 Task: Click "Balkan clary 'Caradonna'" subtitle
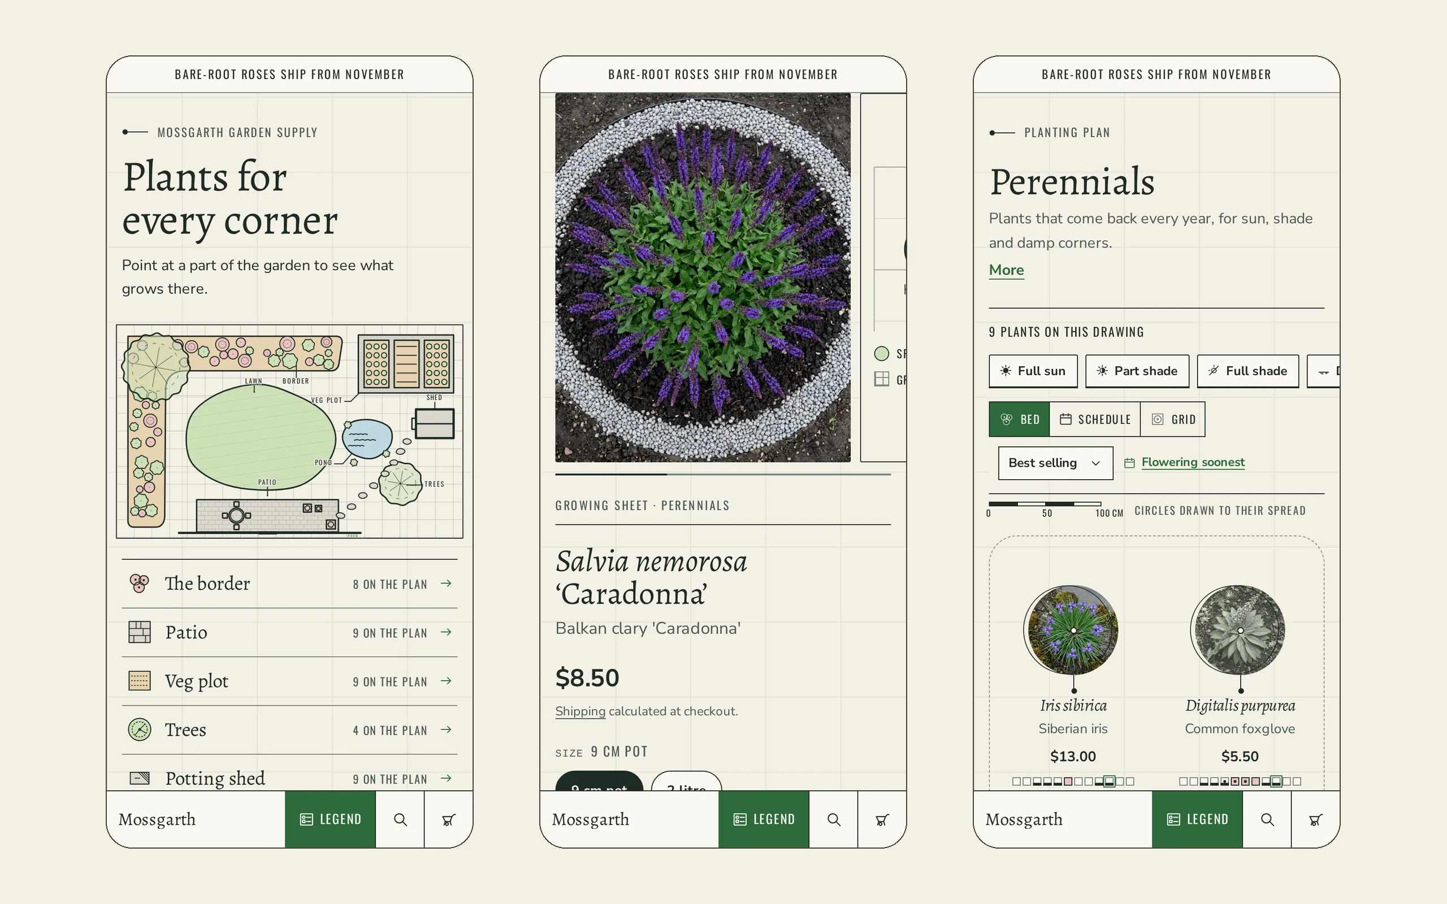tap(648, 628)
